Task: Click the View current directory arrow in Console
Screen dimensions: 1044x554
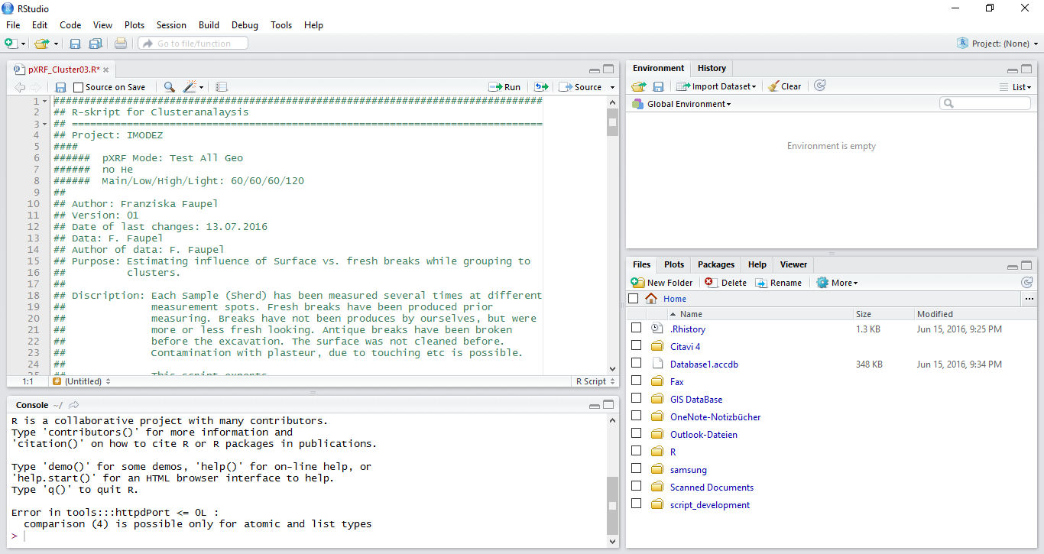Action: coord(74,405)
